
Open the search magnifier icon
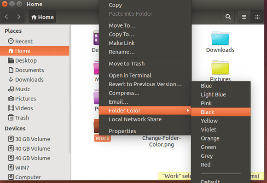[228, 17]
